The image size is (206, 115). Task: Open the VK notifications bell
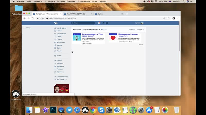pos(99,23)
